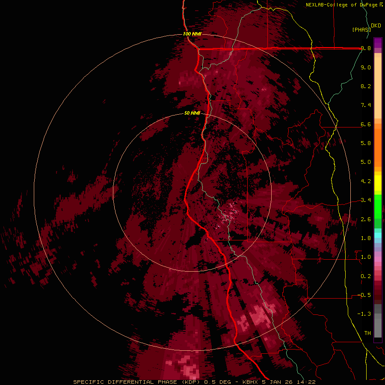Click the "NEXLAB-College of DuPage" header text
Image resolution: width=385 pixels, height=385 pixels.
pyautogui.click(x=342, y=5)
